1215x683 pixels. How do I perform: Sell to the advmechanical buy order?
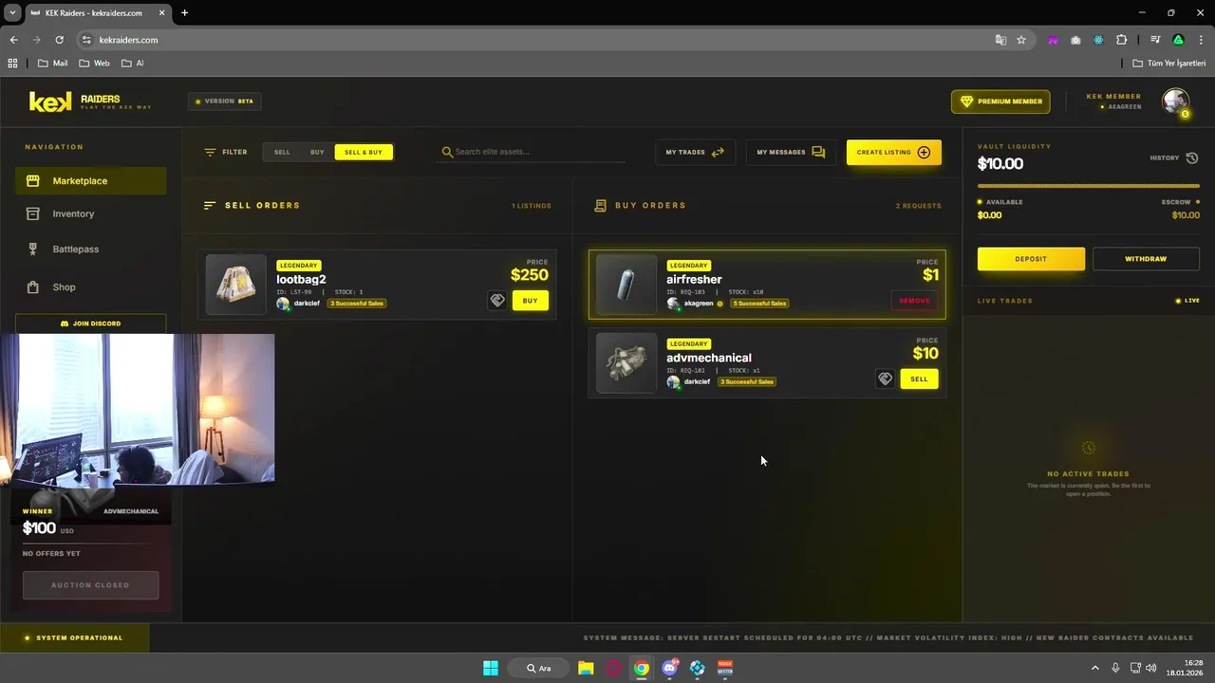(919, 378)
